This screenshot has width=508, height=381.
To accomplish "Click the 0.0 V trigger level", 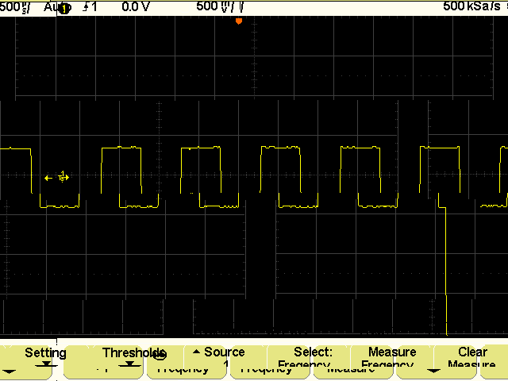I will pos(136,7).
